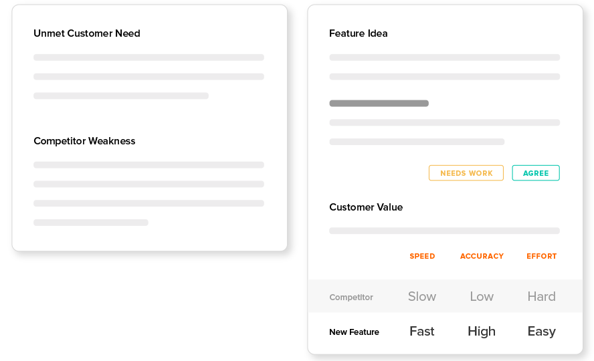
Task: Click the AGREE button
Action: click(x=536, y=173)
